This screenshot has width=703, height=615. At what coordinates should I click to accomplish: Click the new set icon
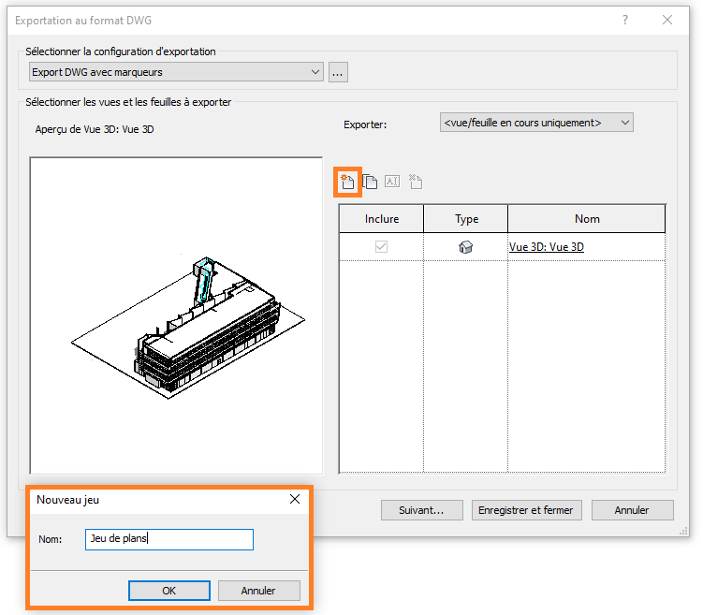(347, 182)
